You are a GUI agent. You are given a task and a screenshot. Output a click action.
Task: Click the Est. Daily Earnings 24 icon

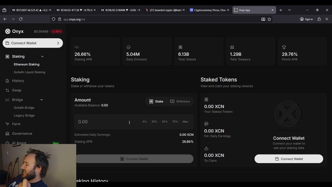click(206, 124)
